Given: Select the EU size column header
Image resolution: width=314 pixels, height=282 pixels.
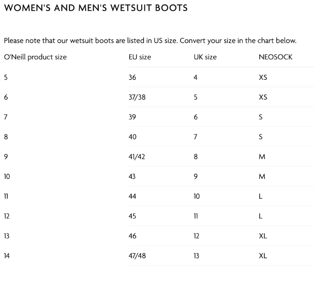Looking at the screenshot, I should tap(140, 57).
